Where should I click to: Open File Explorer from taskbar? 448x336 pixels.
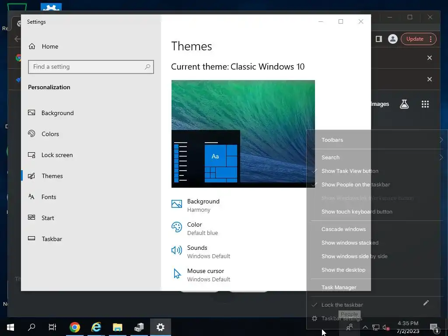point(117,327)
